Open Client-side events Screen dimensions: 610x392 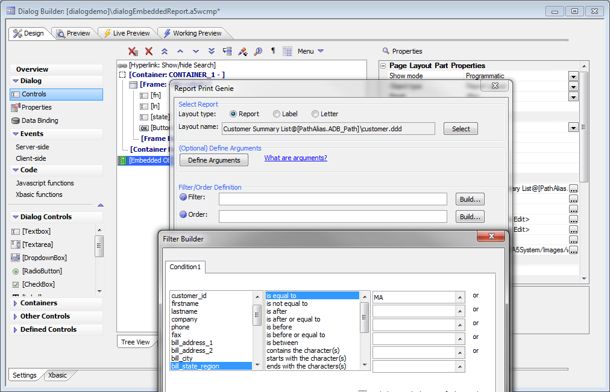pyautogui.click(x=31, y=158)
